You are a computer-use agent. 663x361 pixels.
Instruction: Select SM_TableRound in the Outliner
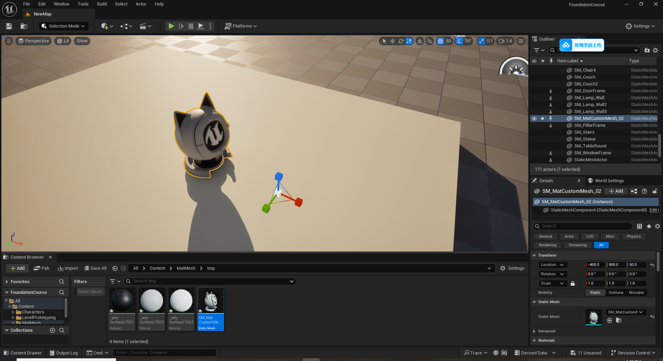tap(590, 146)
